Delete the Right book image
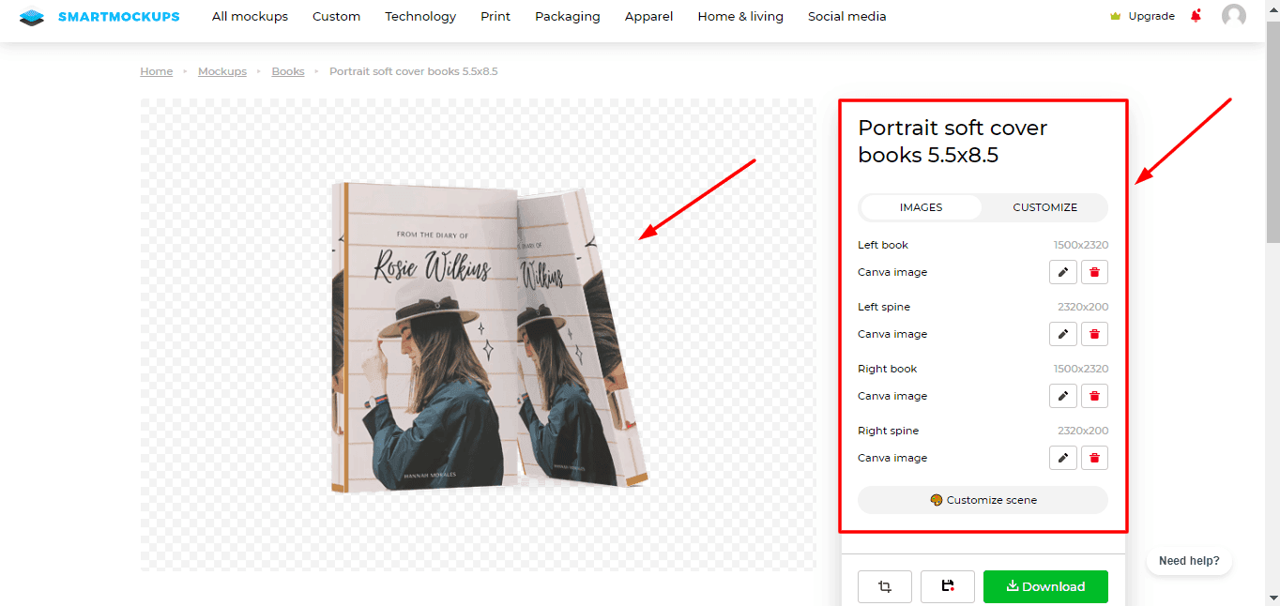 tap(1094, 396)
